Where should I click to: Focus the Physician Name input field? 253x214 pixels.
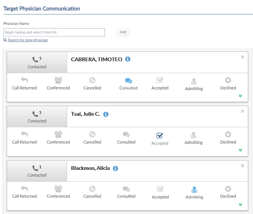point(54,32)
